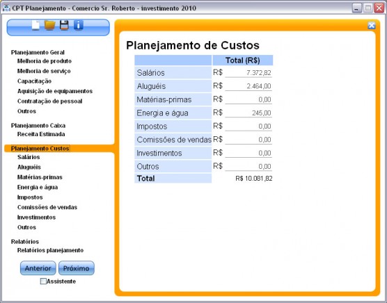Save plan using floppy disk icon
This screenshot has width=387, height=303.
[64, 25]
